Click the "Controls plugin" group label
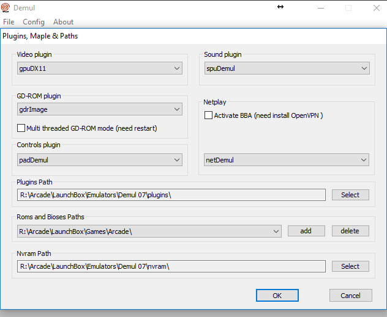The width and height of the screenshot is (387, 317). coord(39,145)
